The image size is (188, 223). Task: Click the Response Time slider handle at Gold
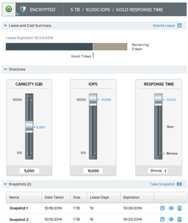coord(158,100)
